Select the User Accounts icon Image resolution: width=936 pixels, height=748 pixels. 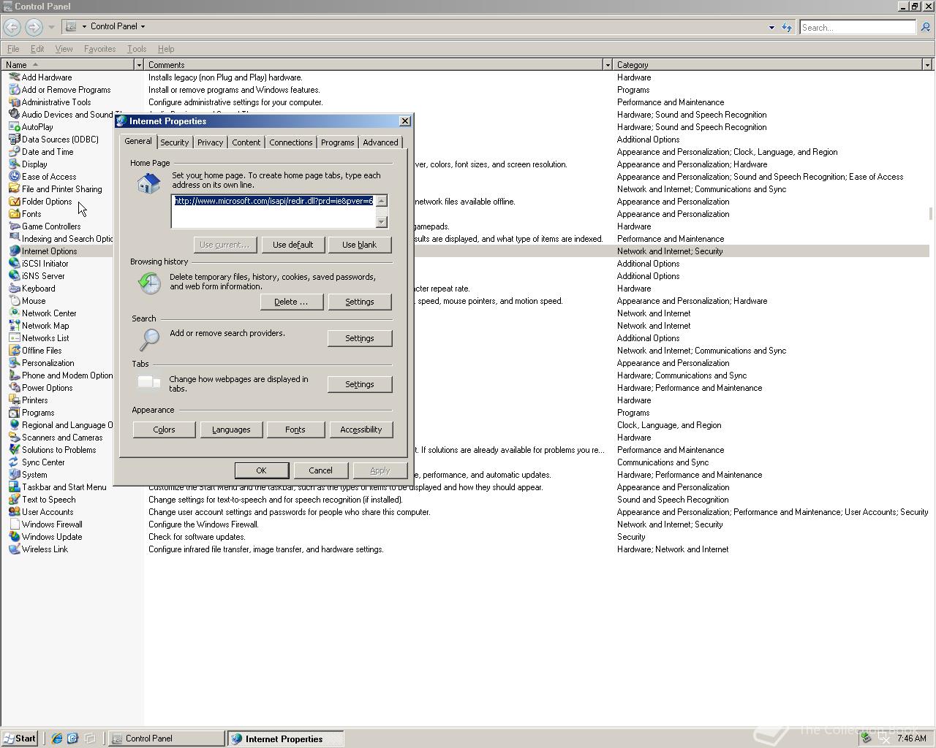click(14, 512)
